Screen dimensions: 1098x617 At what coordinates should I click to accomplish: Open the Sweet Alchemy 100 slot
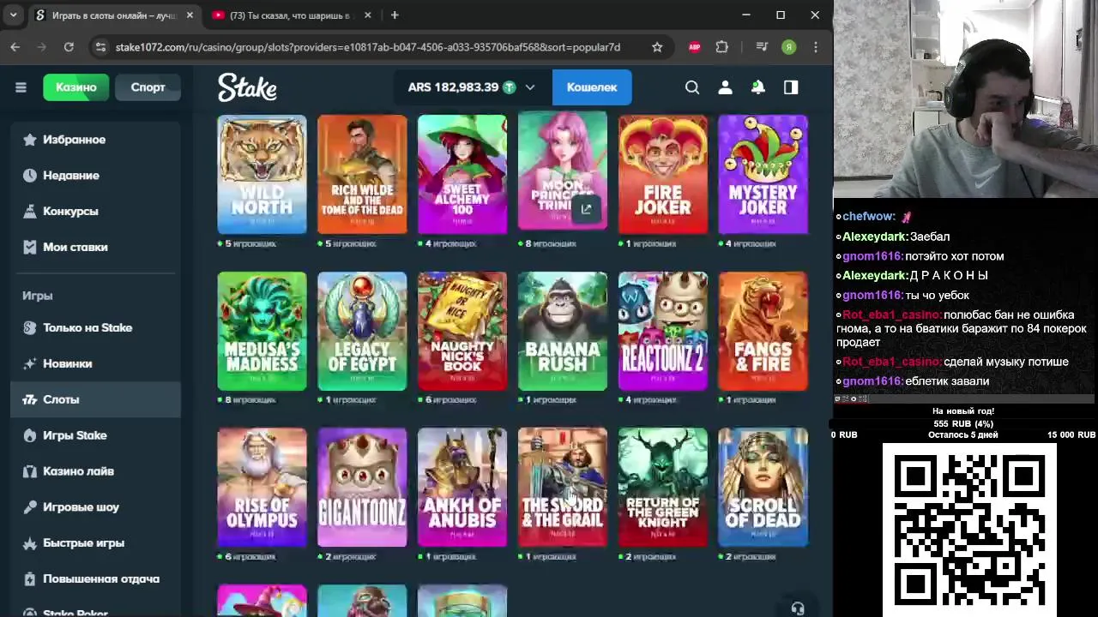coord(462,174)
